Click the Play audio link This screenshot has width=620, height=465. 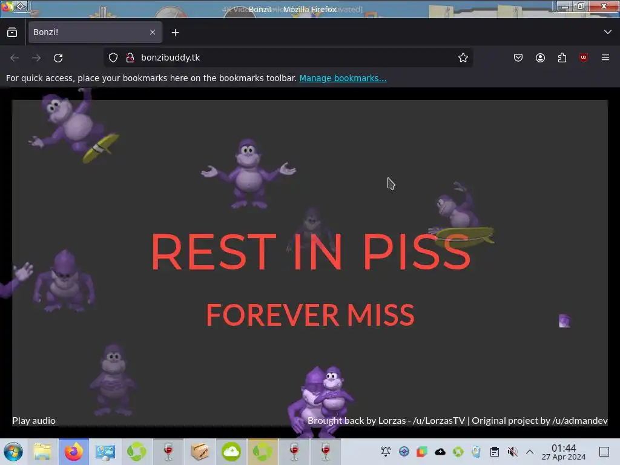pyautogui.click(x=34, y=421)
